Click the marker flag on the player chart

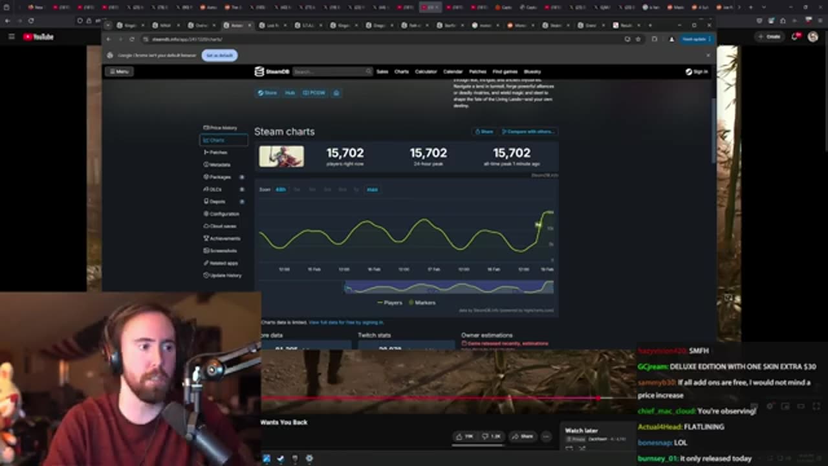tap(538, 225)
